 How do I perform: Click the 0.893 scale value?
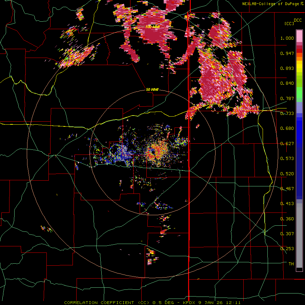click(x=287, y=68)
